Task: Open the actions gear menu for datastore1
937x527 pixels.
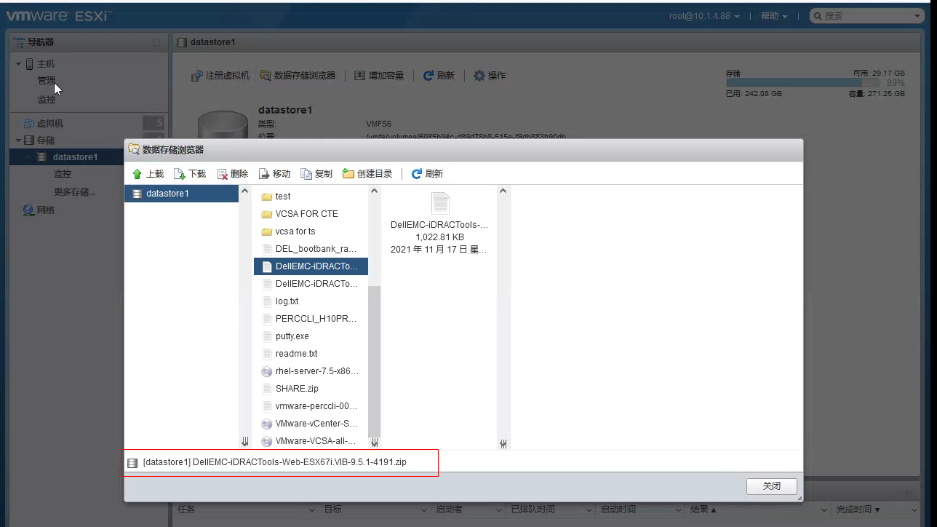Action: click(478, 75)
